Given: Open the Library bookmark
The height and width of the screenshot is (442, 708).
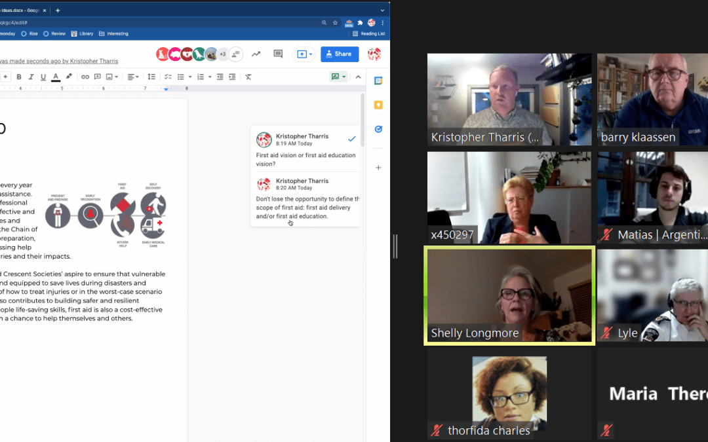Looking at the screenshot, I should [x=82, y=34].
